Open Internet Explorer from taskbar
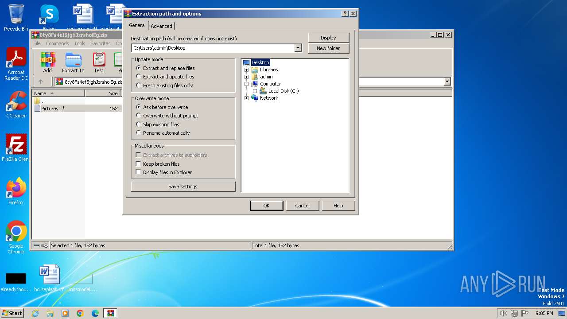567x319 pixels. point(35,313)
